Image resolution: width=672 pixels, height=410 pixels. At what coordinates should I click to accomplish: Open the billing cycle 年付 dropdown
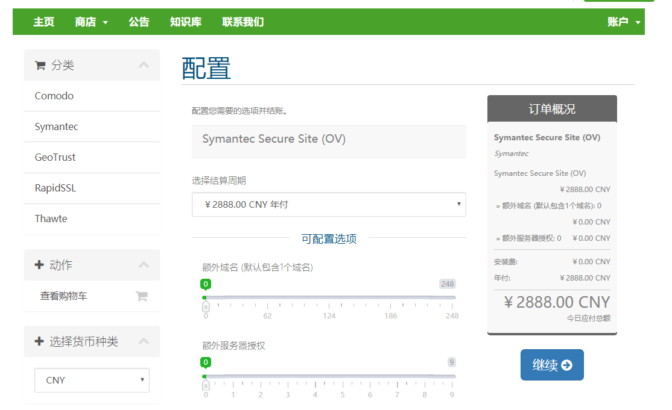click(x=329, y=205)
